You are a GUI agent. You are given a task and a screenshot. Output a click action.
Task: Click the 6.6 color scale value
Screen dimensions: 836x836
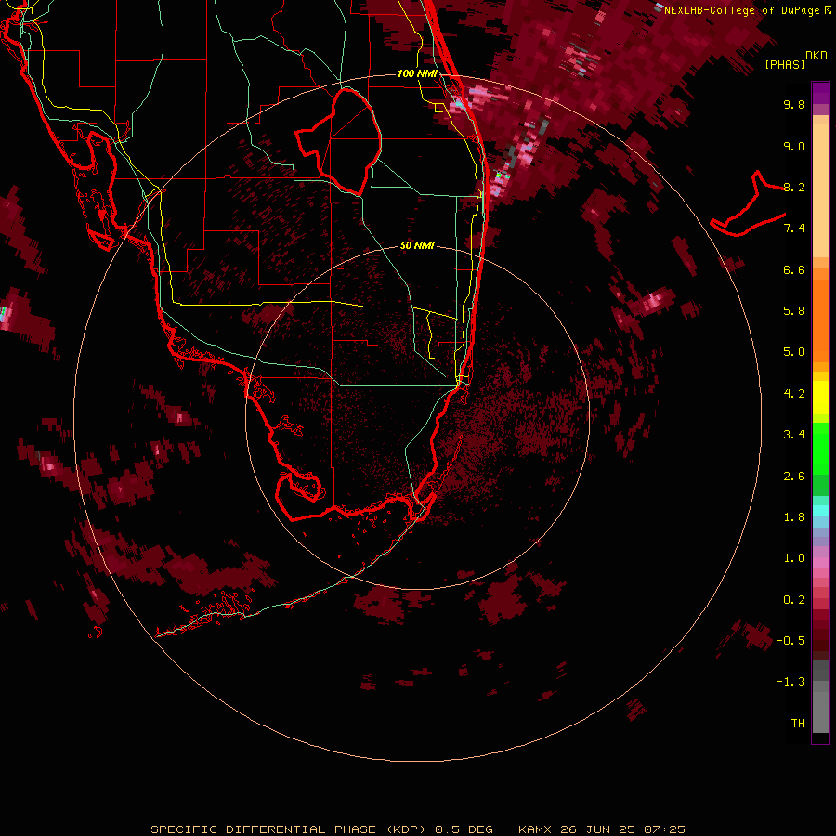[794, 269]
